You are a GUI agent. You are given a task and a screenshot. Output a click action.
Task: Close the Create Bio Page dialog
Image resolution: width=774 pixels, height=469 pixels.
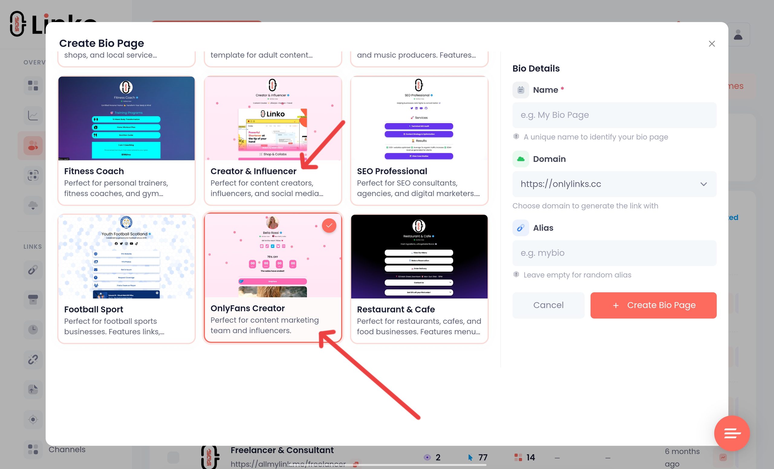[711, 44]
